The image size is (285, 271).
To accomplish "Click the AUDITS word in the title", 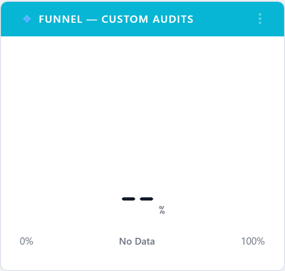I will point(173,19).
